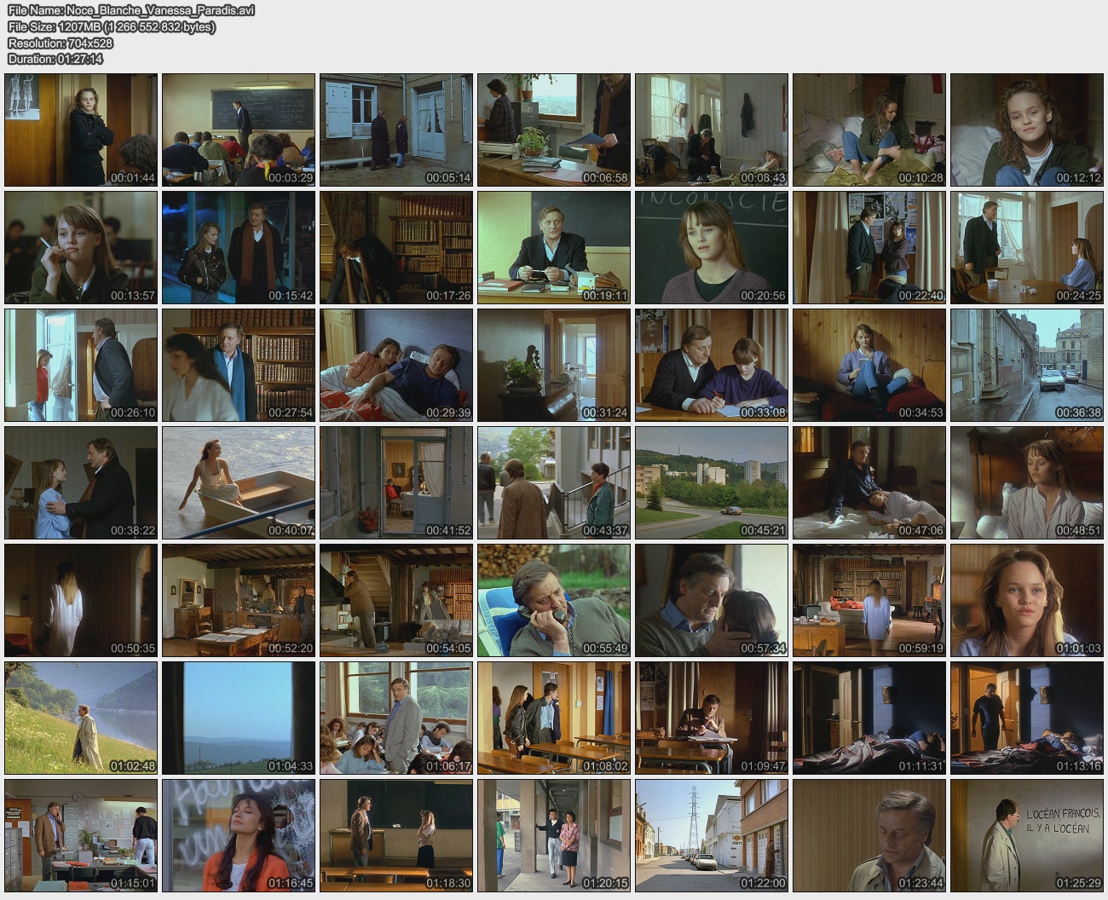This screenshot has height=900, width=1108.
Task: Open the teacher's desk thumbnail at 00:19:11
Action: tap(554, 247)
